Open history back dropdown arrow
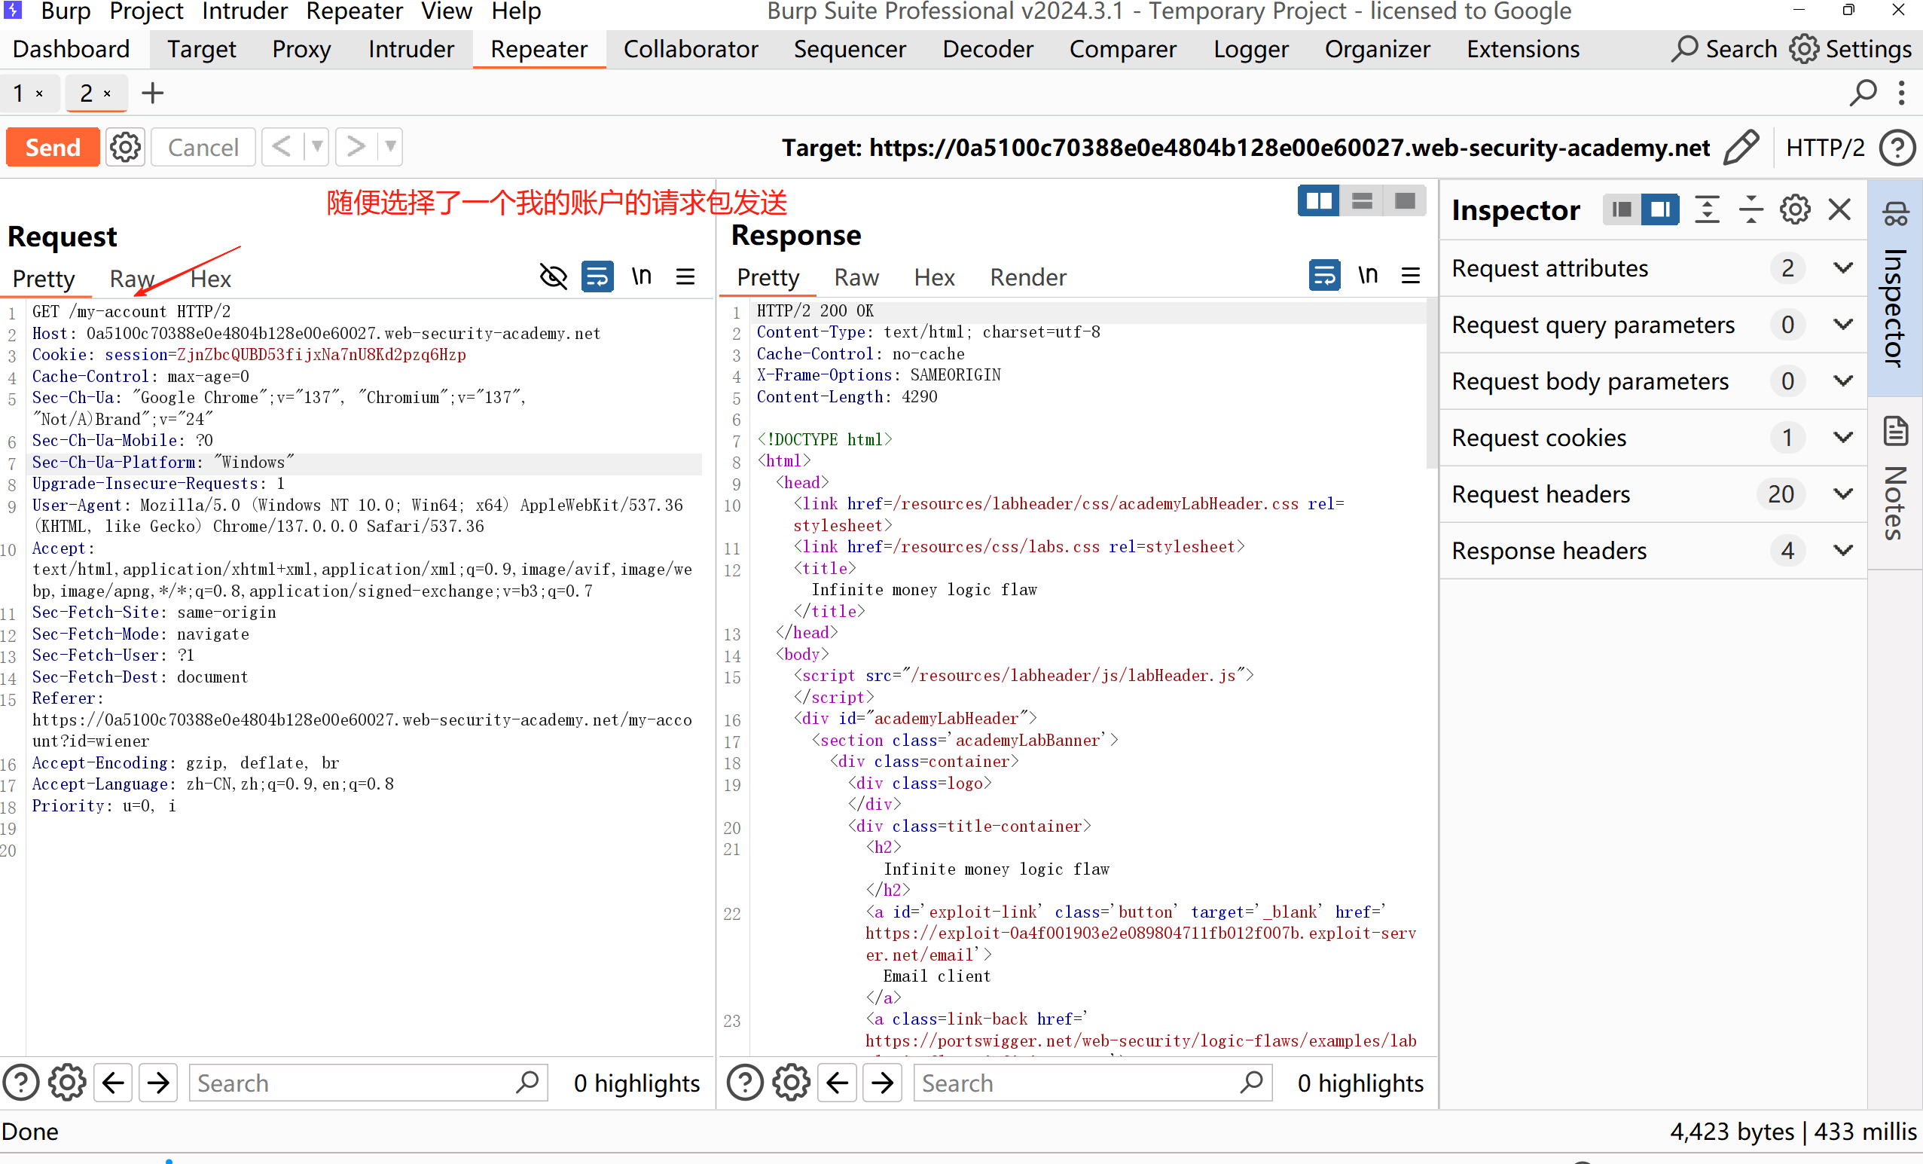 click(316, 147)
